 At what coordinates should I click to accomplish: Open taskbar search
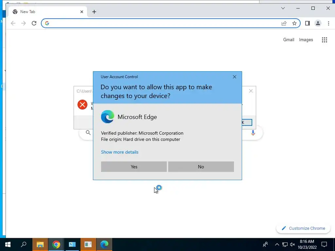24,244
